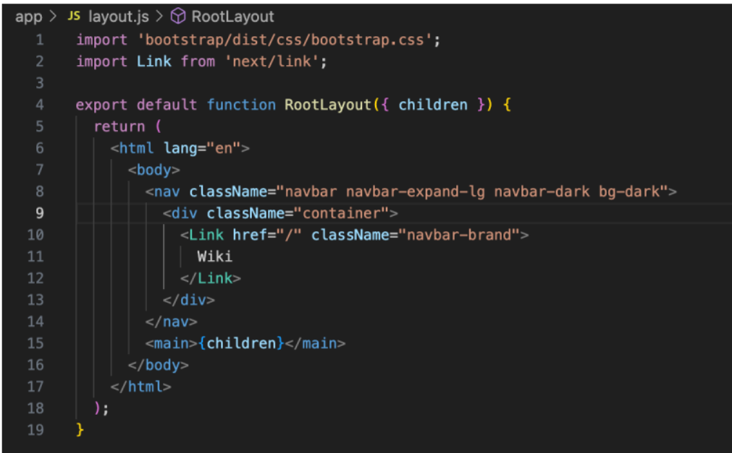Click line number 19 in gutter
Image resolution: width=732 pixels, height=453 pixels.
point(36,430)
